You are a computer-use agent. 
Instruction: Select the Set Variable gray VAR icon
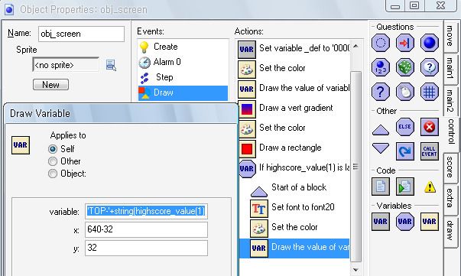point(381,222)
